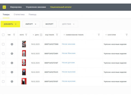Open Носки мужские link with code 06971341275331
The width and height of the screenshot is (131, 98).
click(69, 72)
